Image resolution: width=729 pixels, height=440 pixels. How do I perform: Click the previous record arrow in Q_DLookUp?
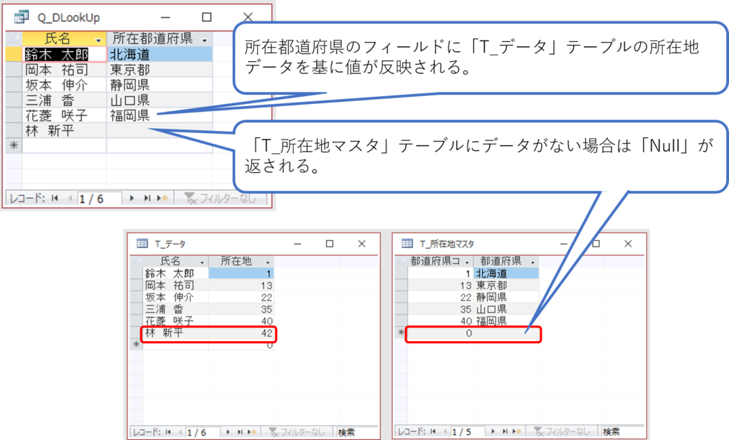click(x=70, y=197)
